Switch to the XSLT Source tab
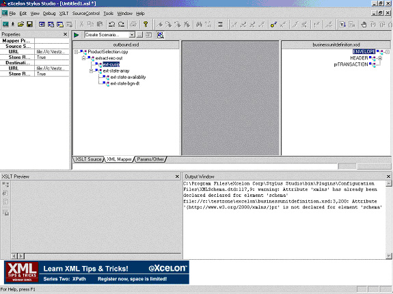The image size is (393, 294). coord(88,159)
